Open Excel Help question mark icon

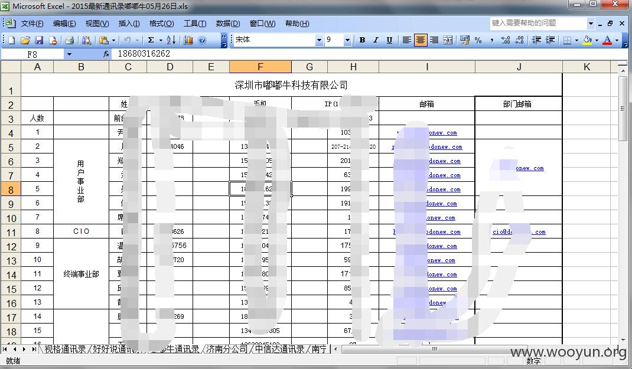coord(203,40)
